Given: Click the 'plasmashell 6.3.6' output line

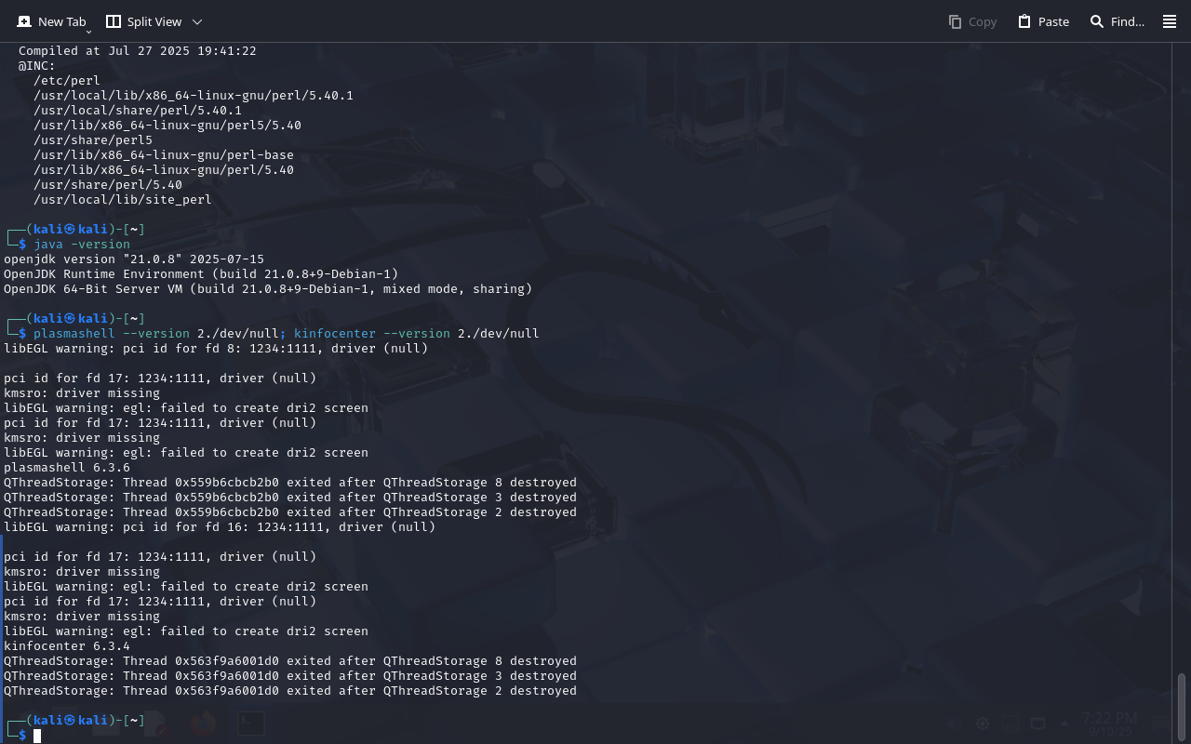Looking at the screenshot, I should 67,468.
